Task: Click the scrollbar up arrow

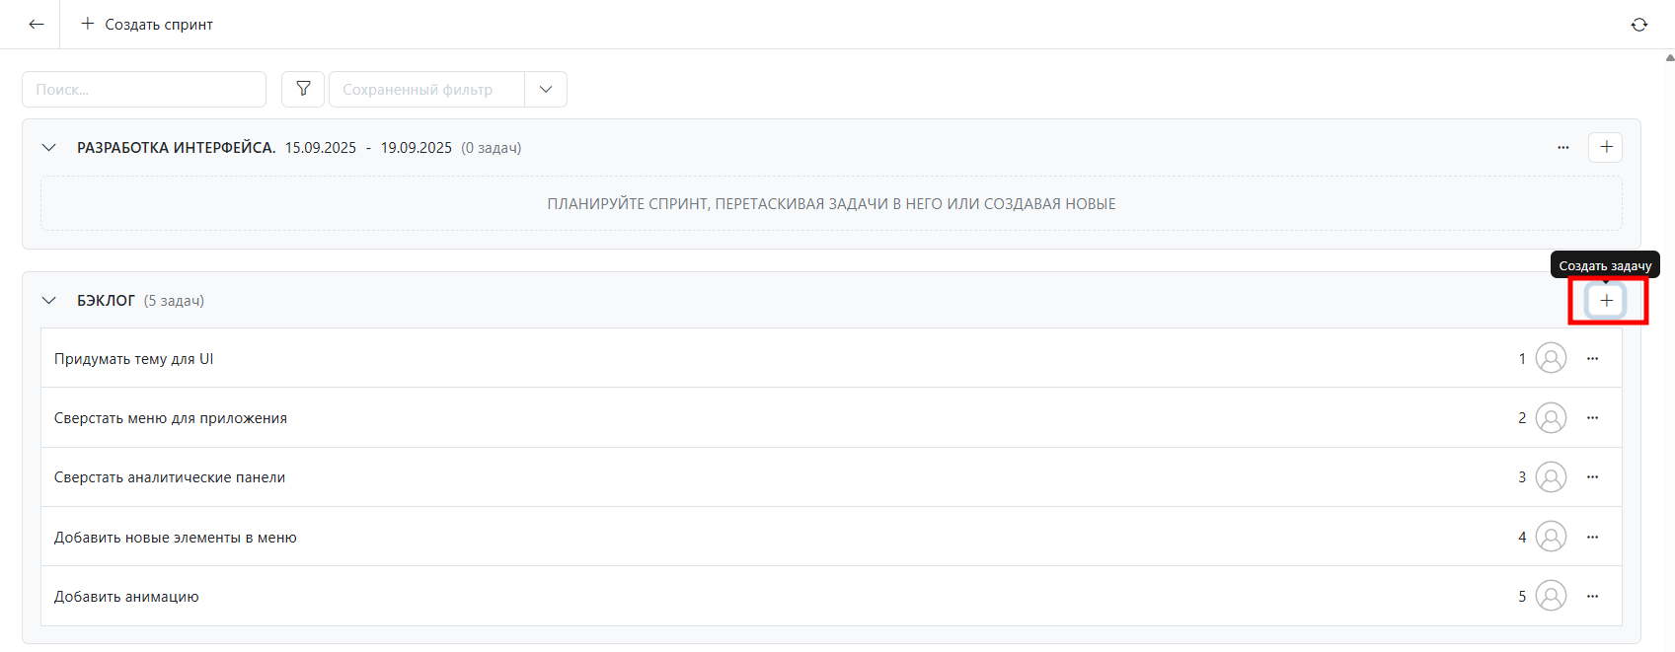Action: pos(1669,57)
